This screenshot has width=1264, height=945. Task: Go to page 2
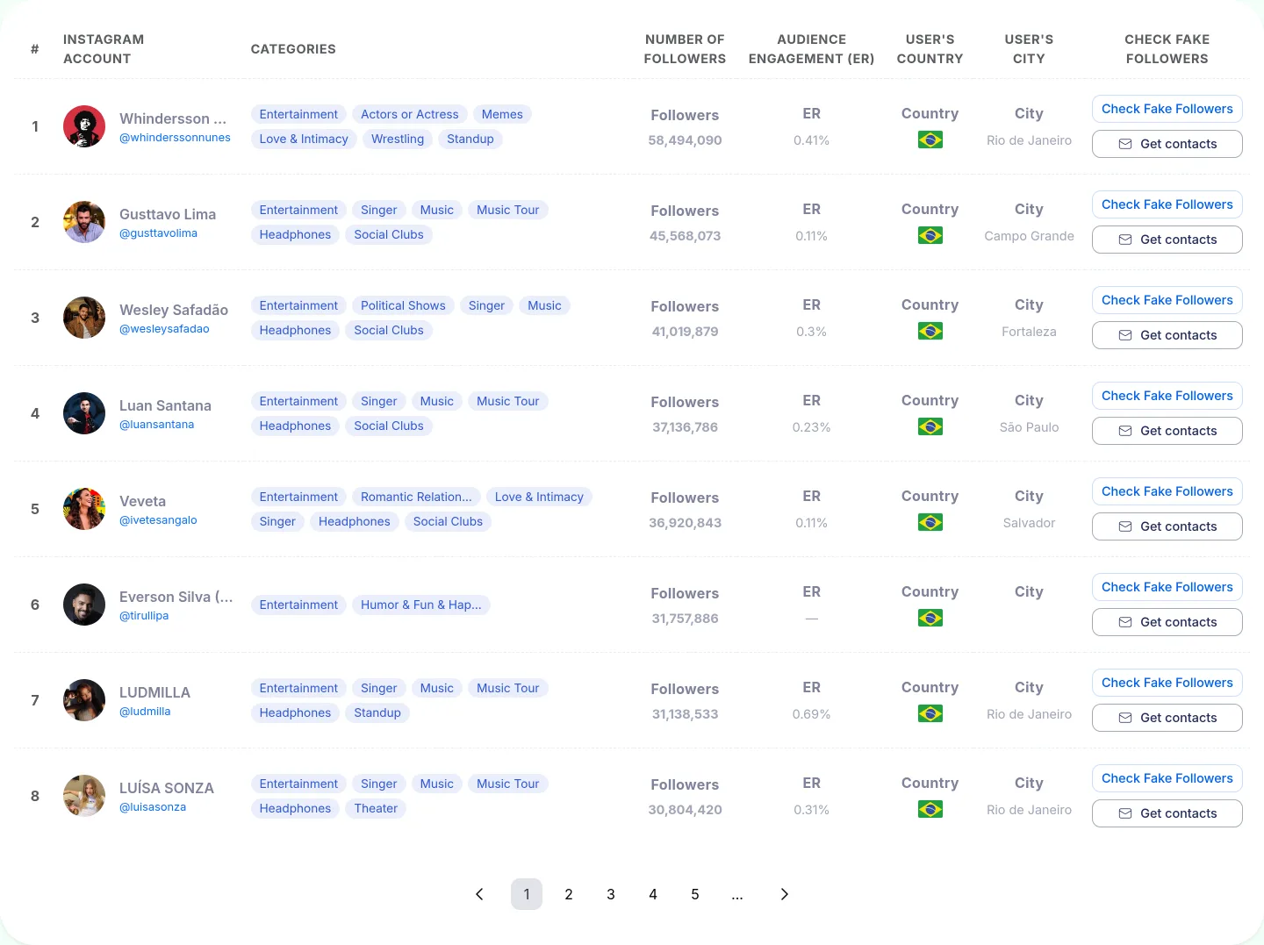(569, 894)
